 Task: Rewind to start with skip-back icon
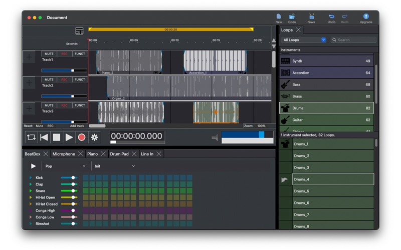[x=44, y=137]
